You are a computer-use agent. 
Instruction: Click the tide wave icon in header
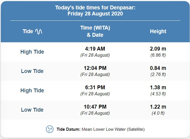point(39,32)
